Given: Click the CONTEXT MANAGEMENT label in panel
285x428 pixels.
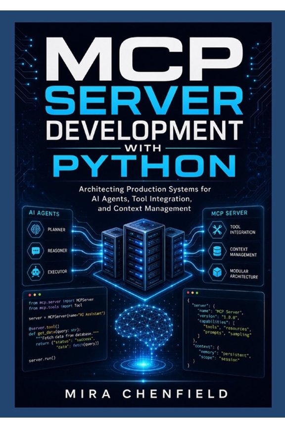Looking at the screenshot, I should (243, 252).
